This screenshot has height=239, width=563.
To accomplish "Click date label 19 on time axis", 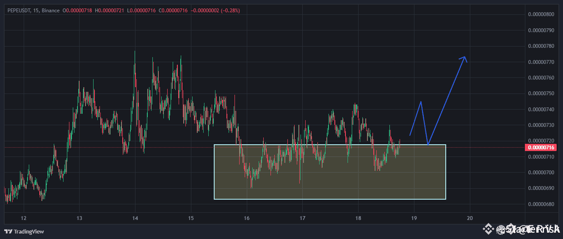I will pyautogui.click(x=414, y=218).
